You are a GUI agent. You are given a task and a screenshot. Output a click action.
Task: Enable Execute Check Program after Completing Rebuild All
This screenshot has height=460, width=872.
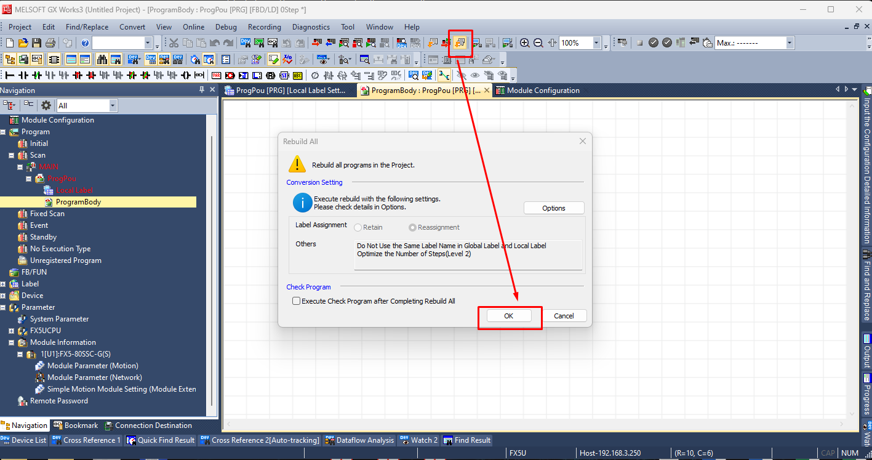tap(297, 301)
